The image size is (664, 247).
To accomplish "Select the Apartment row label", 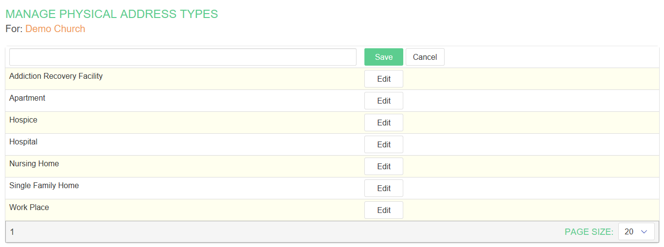I will [x=27, y=98].
